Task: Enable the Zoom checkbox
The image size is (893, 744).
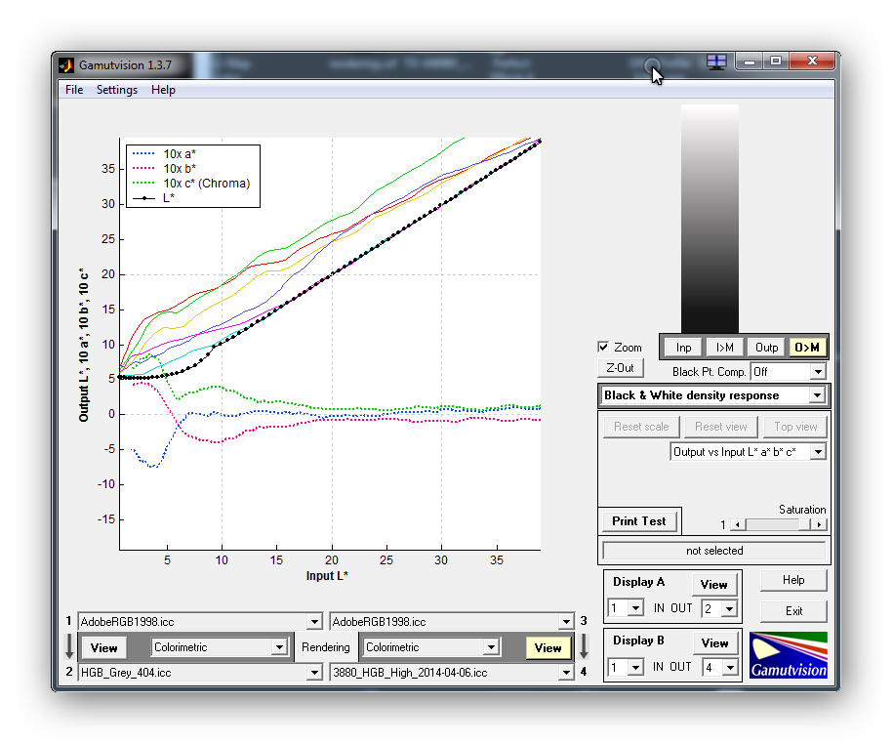Action: coord(604,348)
